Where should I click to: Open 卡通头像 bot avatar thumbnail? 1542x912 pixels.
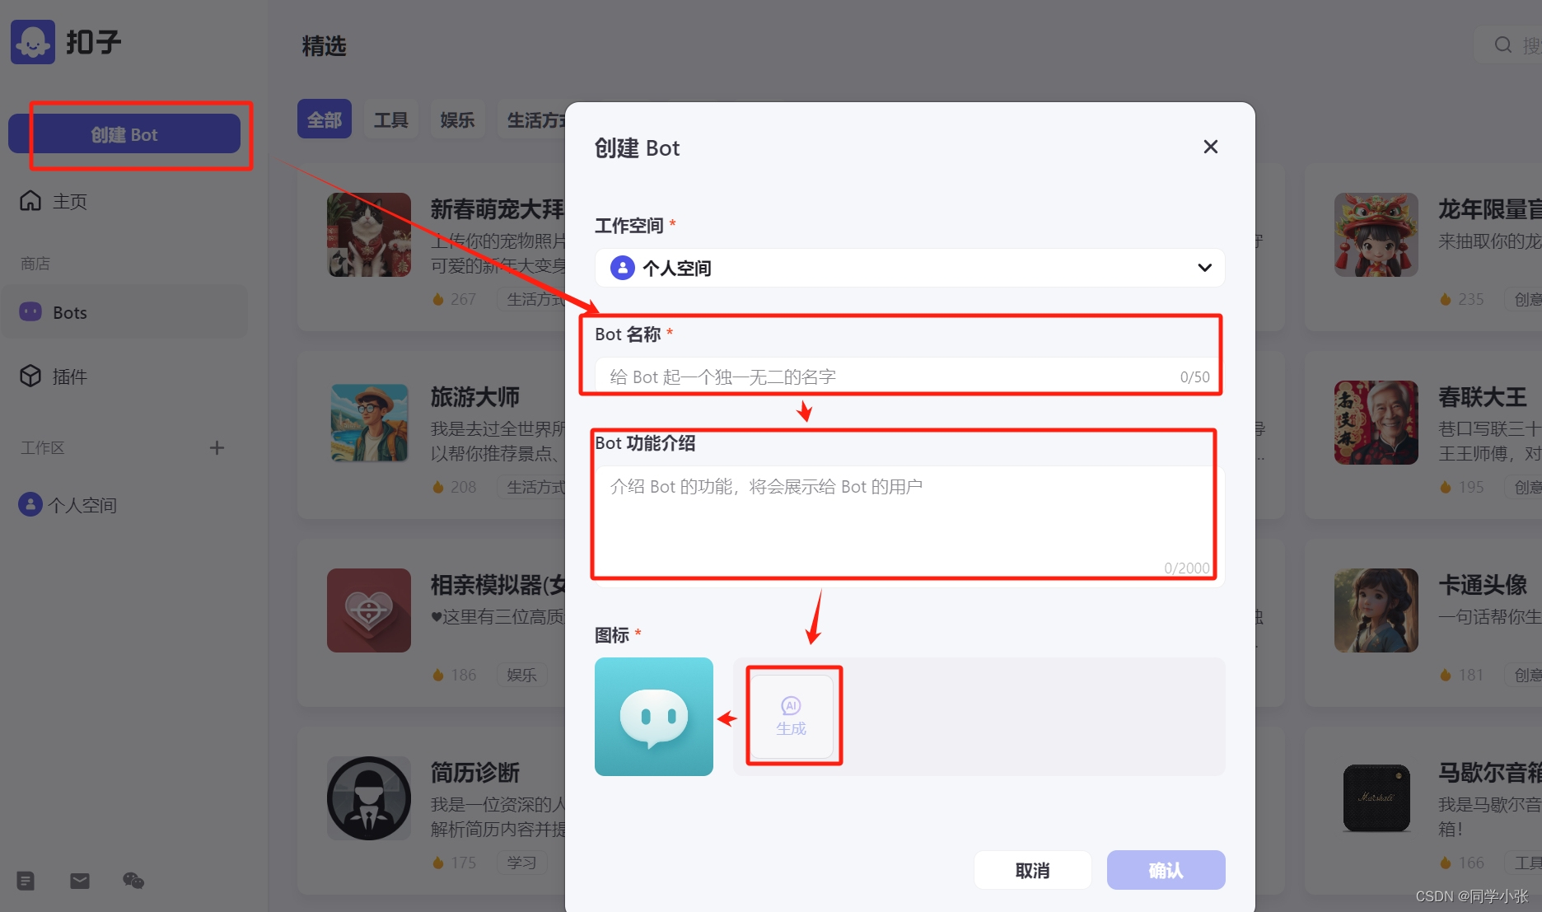coord(1376,610)
